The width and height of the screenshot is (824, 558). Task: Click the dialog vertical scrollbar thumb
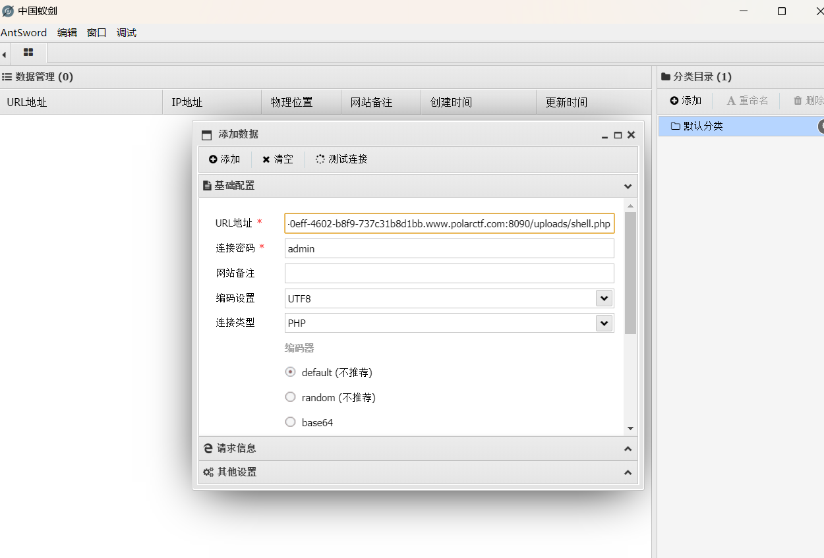pyautogui.click(x=631, y=273)
